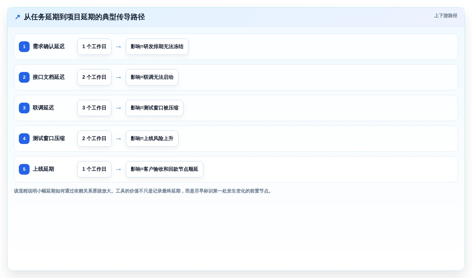Click the 影响=上线风险上升 impact chip
The image size is (472, 278).
point(152,139)
